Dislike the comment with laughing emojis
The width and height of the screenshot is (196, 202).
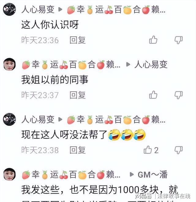pyautogui.click(x=179, y=150)
